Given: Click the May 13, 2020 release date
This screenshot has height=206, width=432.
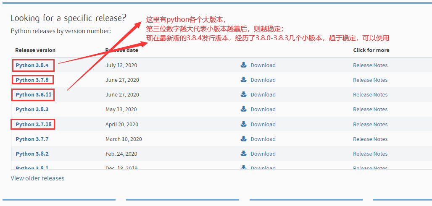Looking at the screenshot, I should coord(121,110).
